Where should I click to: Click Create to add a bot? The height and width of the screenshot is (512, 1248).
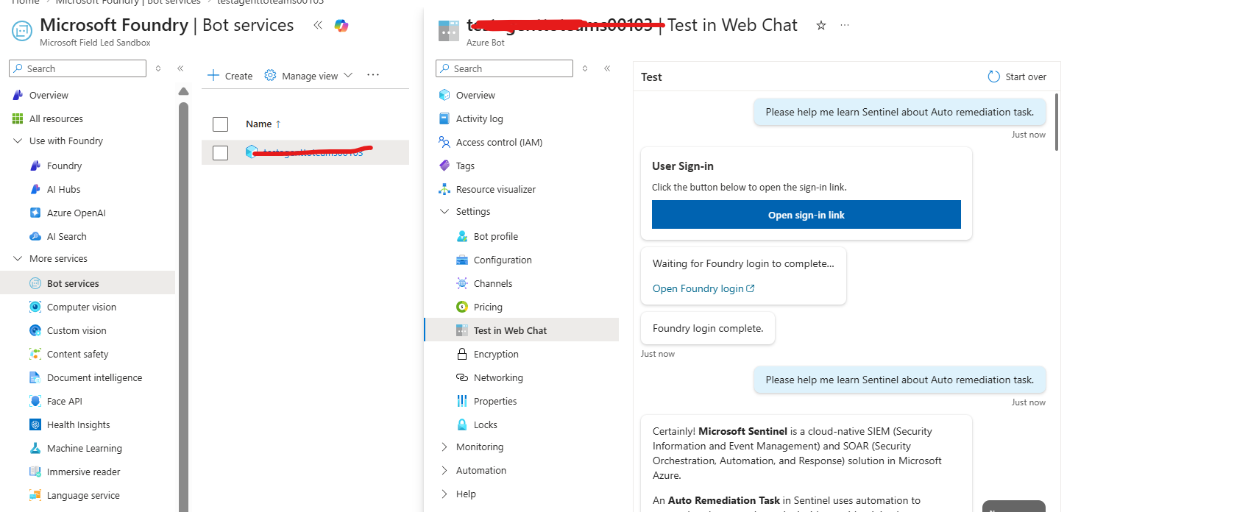(230, 76)
